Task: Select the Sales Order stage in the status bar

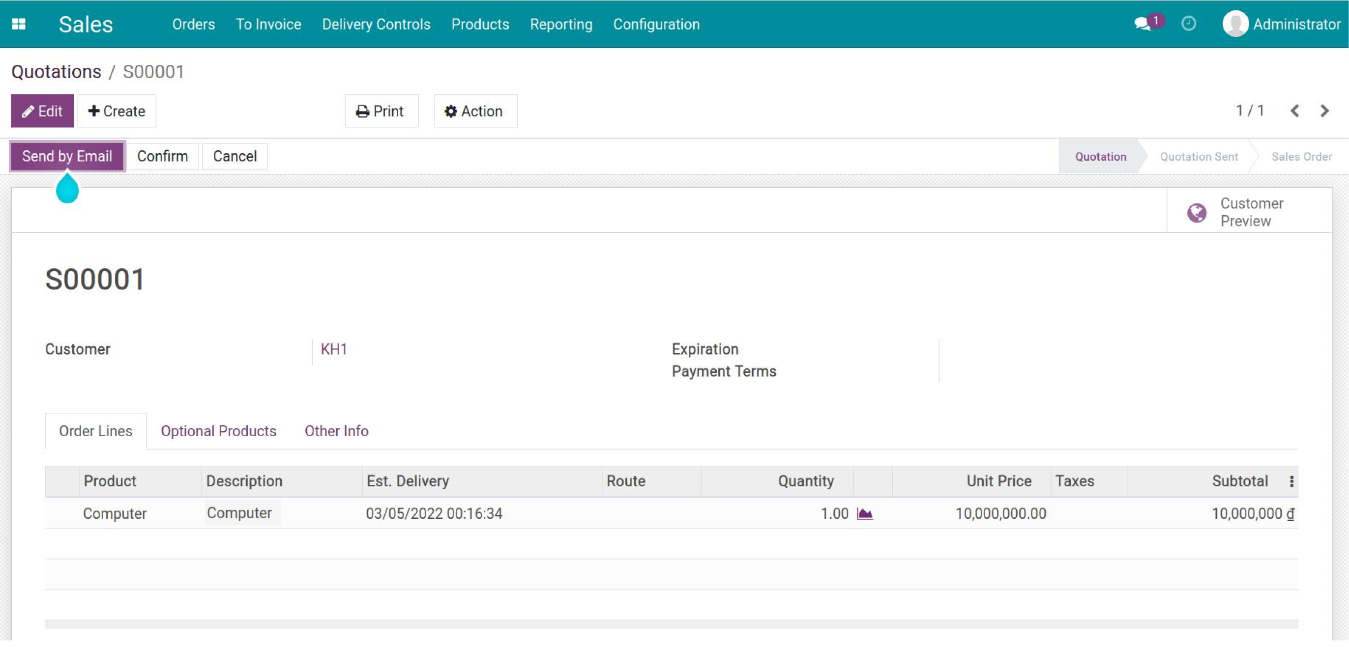Action: tap(1302, 156)
